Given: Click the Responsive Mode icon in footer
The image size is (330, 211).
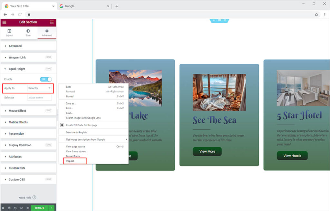Looking at the screenshot, I should tap(22, 208).
